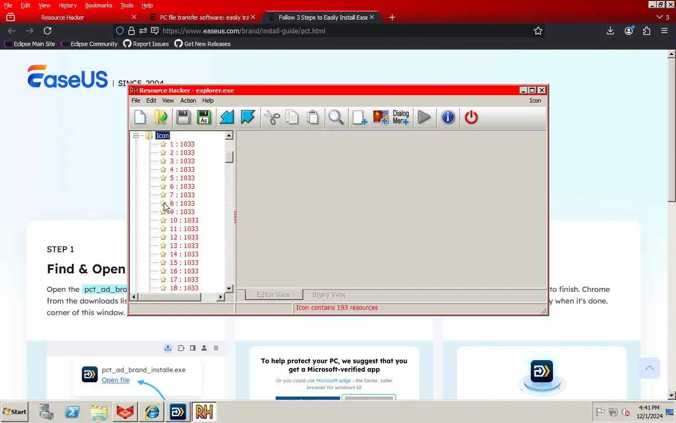Image resolution: width=676 pixels, height=423 pixels.
Task: Reload the page in the browser
Action: [x=48, y=31]
